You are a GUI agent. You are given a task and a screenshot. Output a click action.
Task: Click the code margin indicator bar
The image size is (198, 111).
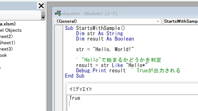click(59, 68)
